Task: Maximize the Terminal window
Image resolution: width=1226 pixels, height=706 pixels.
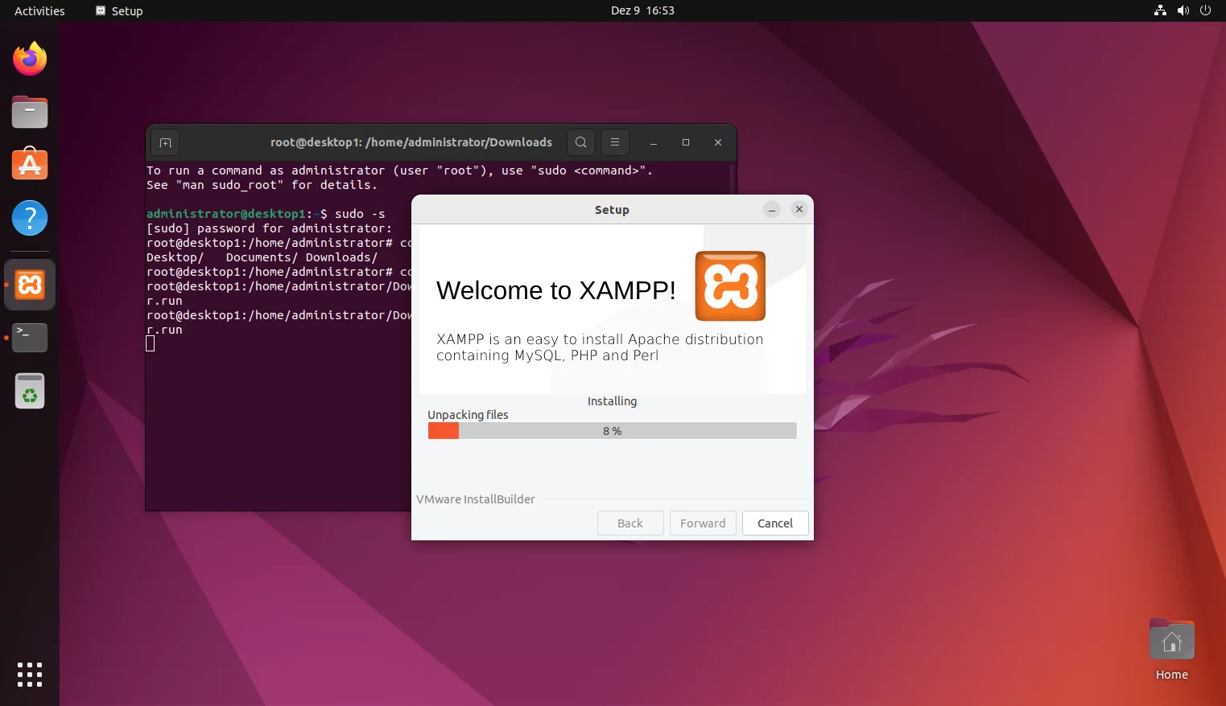Action: pos(686,142)
